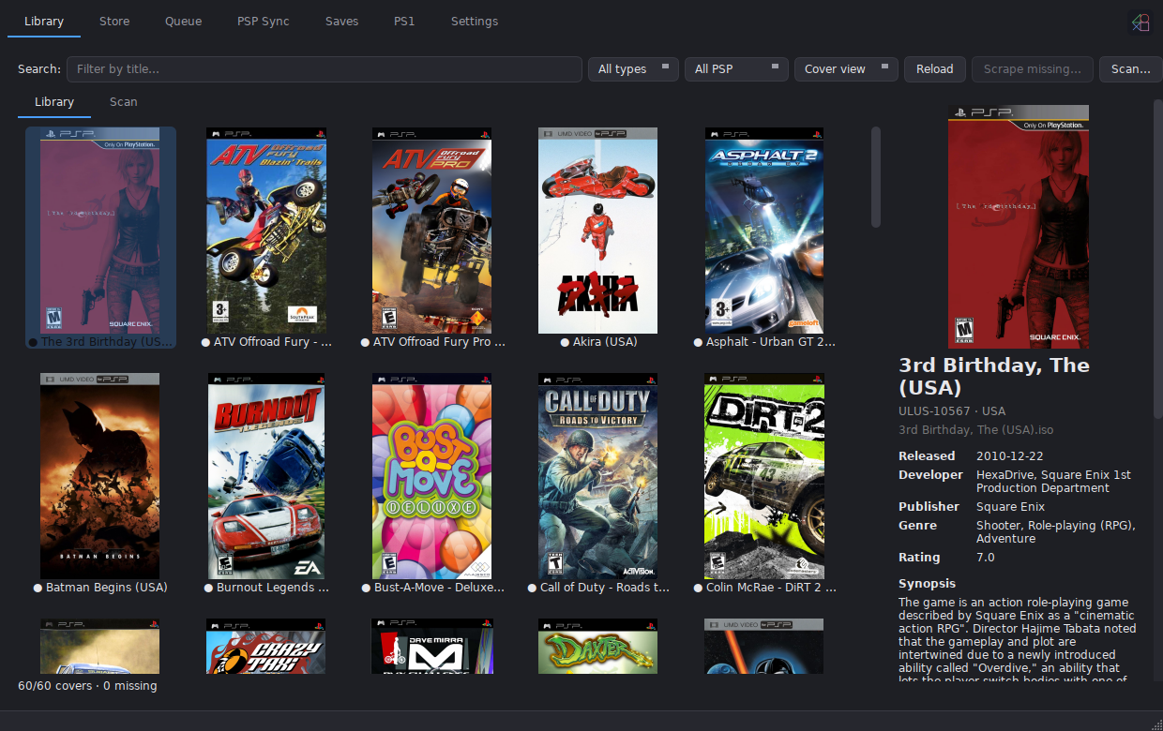
Task: Click the Akira (USA) title label
Action: click(x=605, y=342)
